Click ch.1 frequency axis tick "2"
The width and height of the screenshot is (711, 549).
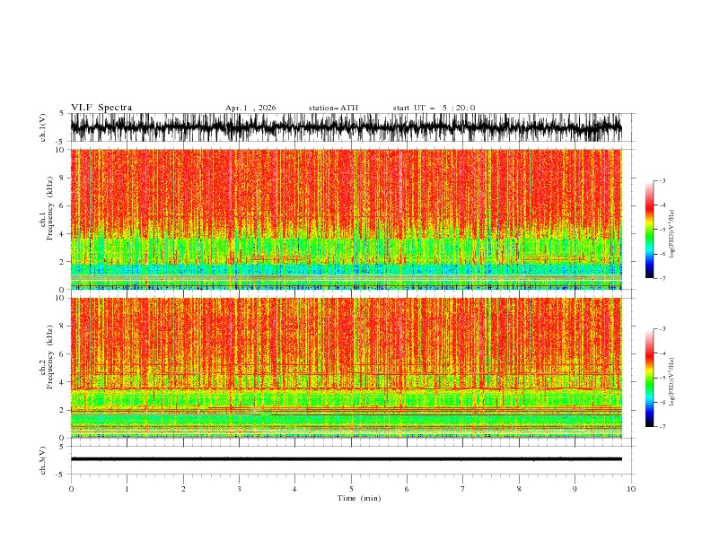(x=63, y=262)
